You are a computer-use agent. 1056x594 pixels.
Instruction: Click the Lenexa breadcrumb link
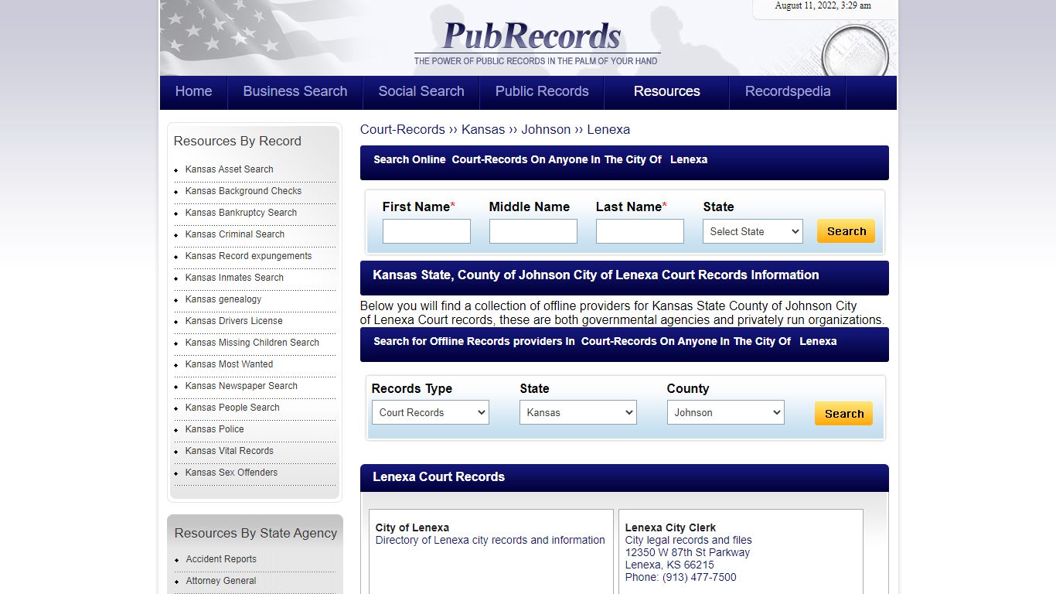(608, 129)
